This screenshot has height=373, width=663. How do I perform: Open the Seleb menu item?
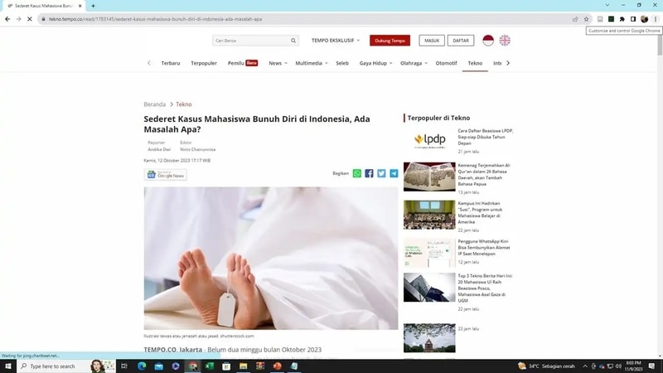[342, 63]
